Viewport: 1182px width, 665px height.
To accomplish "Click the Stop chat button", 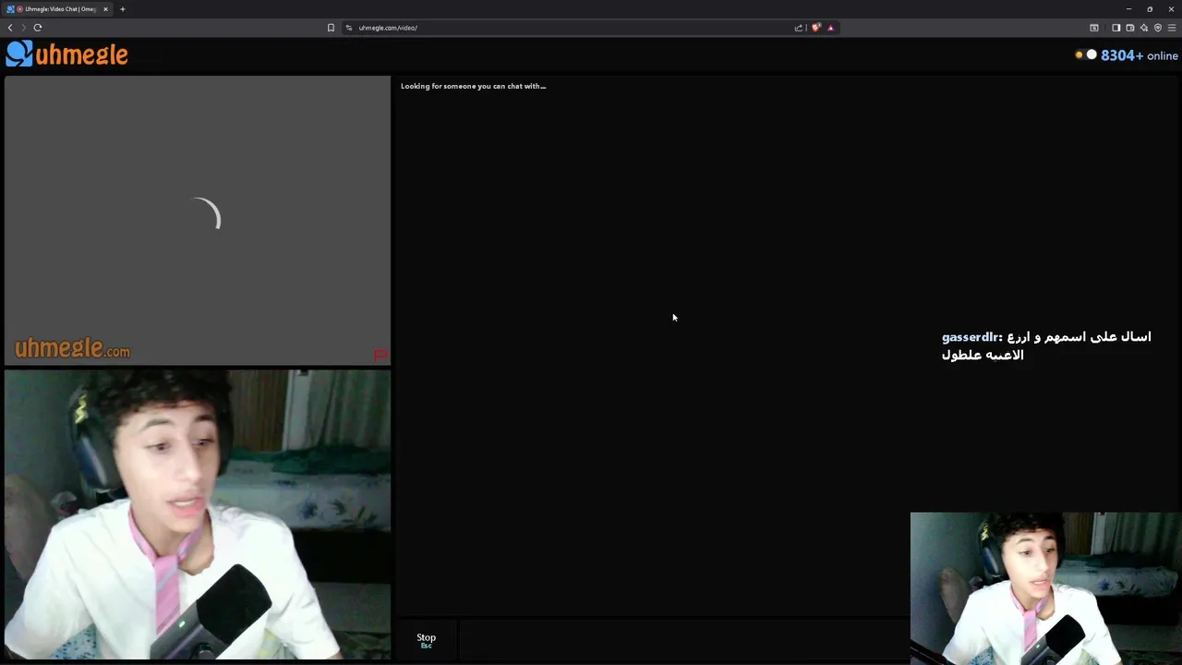I will 426,639.
